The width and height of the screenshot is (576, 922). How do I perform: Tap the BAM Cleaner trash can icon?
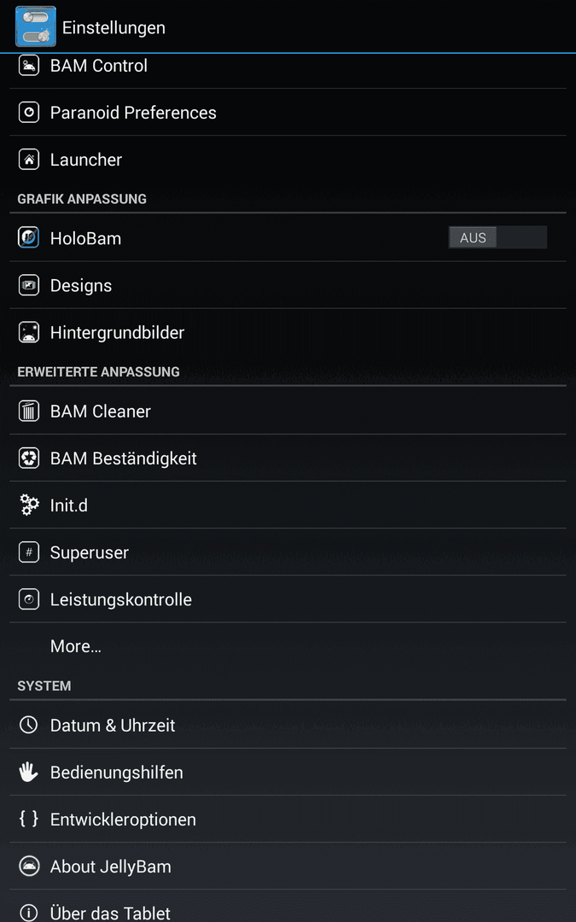pos(29,411)
